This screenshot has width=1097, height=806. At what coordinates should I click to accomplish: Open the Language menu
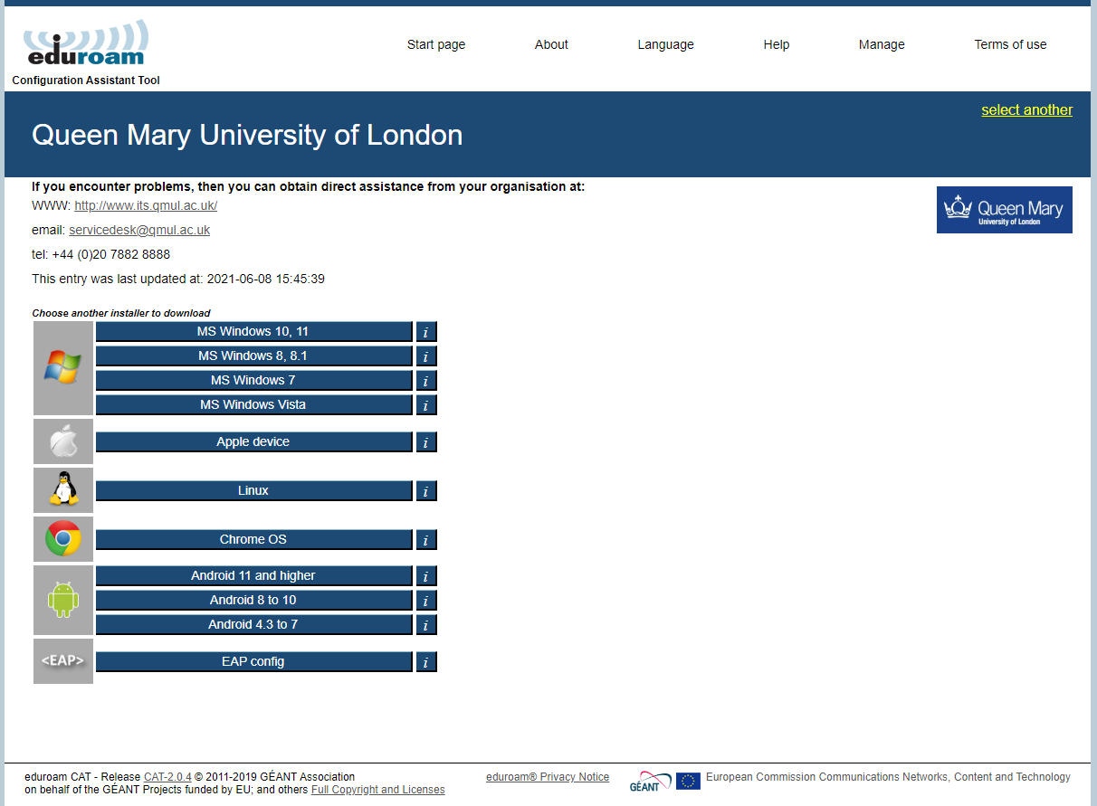tap(665, 44)
